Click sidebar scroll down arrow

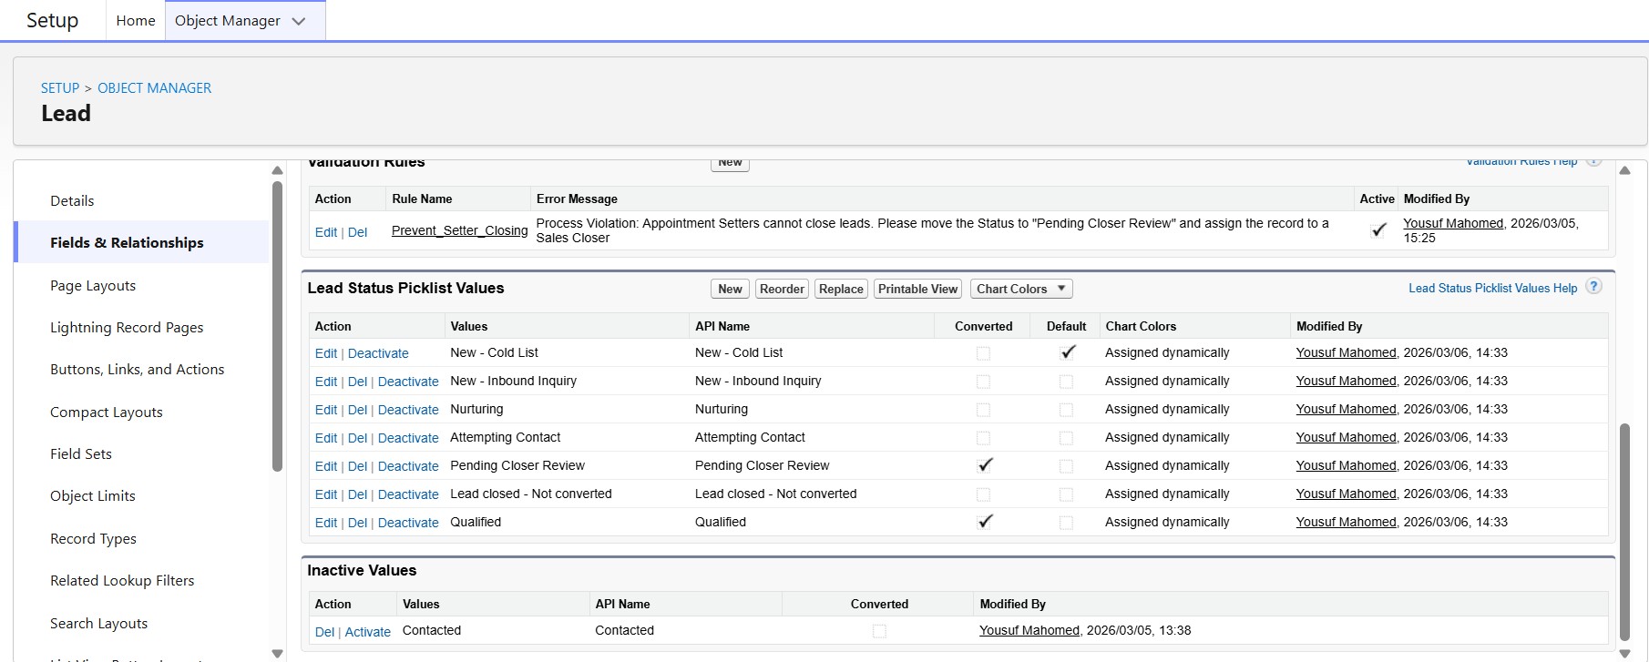(278, 654)
